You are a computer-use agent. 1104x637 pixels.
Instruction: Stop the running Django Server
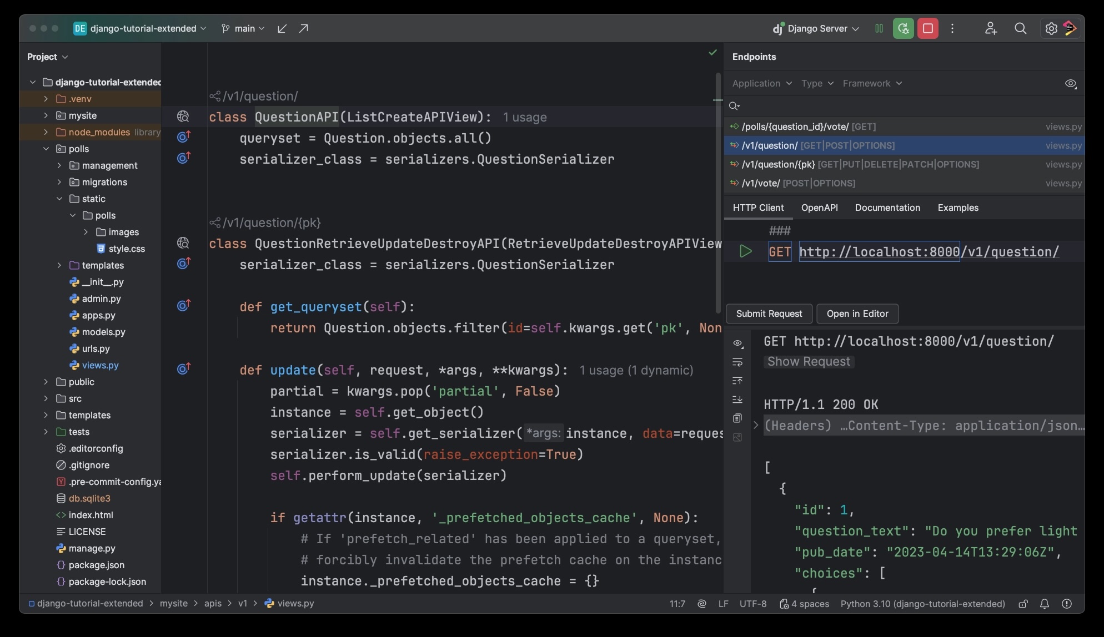pyautogui.click(x=927, y=28)
